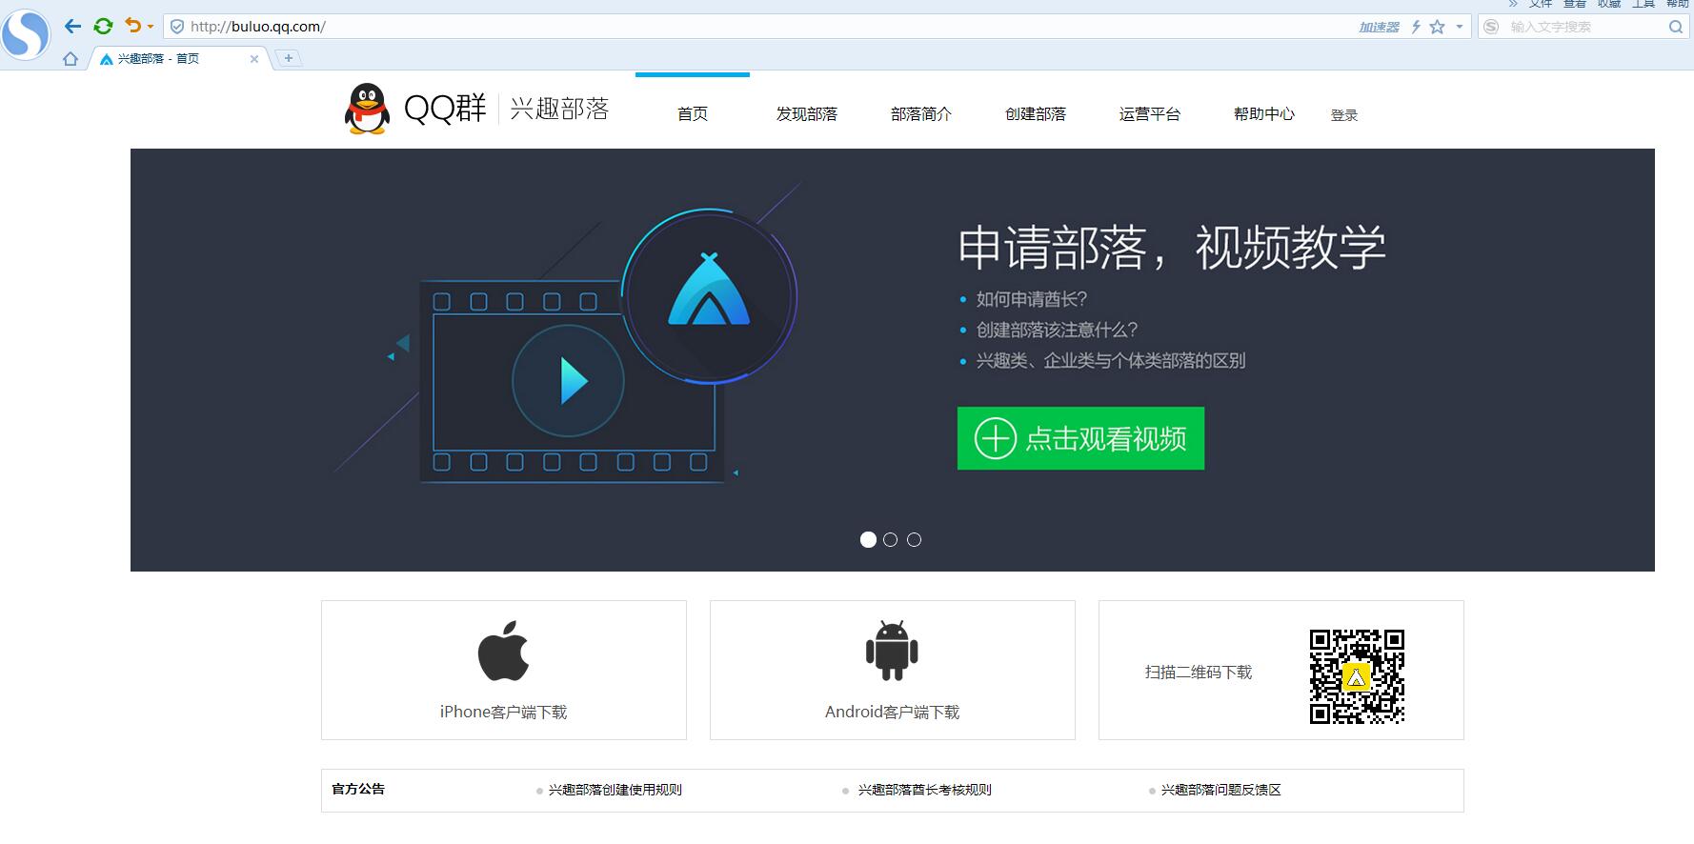Image resolution: width=1694 pixels, height=844 pixels.
Task: Open the 运营平台 navigation item
Action: [1150, 114]
